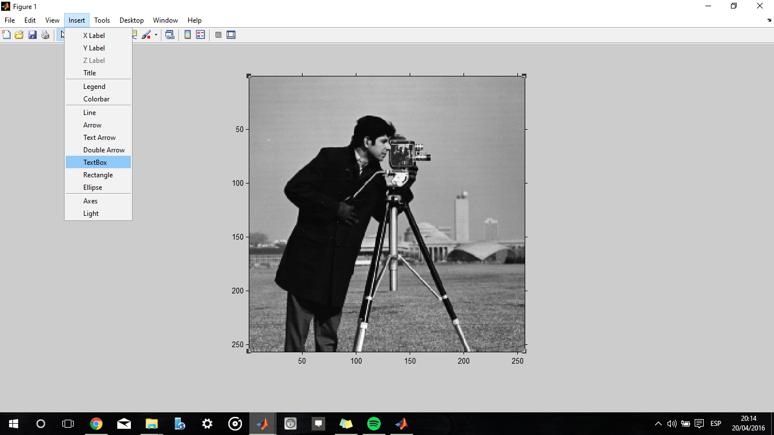Open the second MATLAB icon on the taskbar

coord(402,424)
